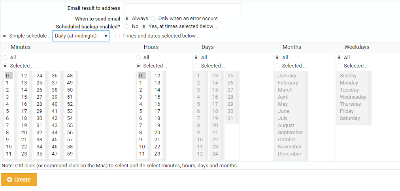The image size is (400, 191).
Task: Pick hour 12 in the Hours list
Action: coord(157,76)
